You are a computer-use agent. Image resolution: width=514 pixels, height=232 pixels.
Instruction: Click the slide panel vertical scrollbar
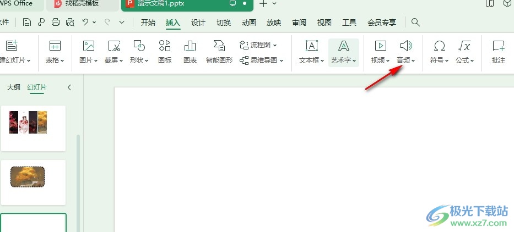[78, 183]
